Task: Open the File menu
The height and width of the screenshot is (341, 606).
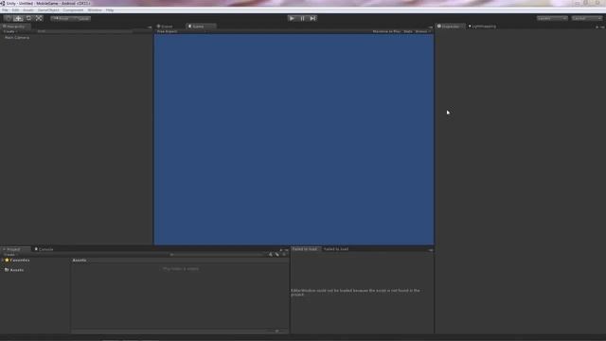Action: (5, 10)
